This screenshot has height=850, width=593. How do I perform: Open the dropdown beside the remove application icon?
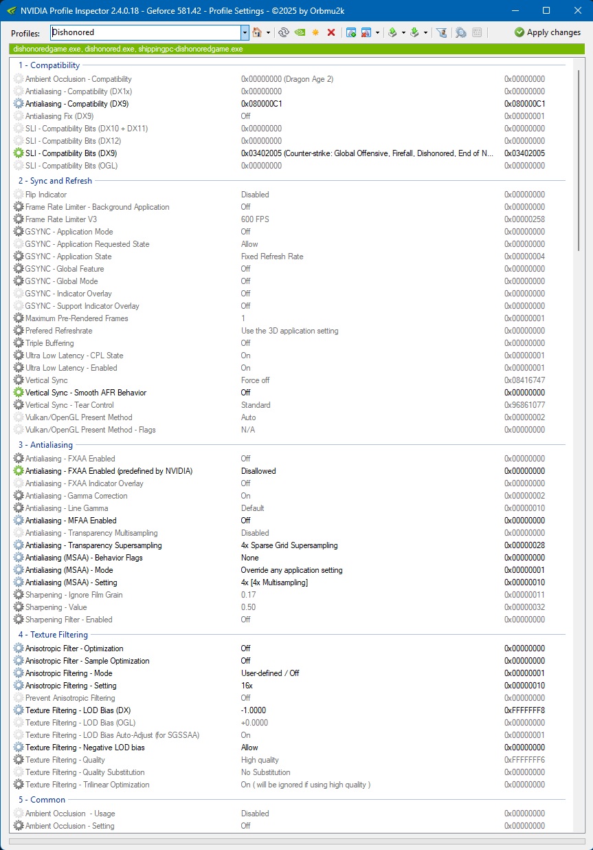tap(377, 32)
